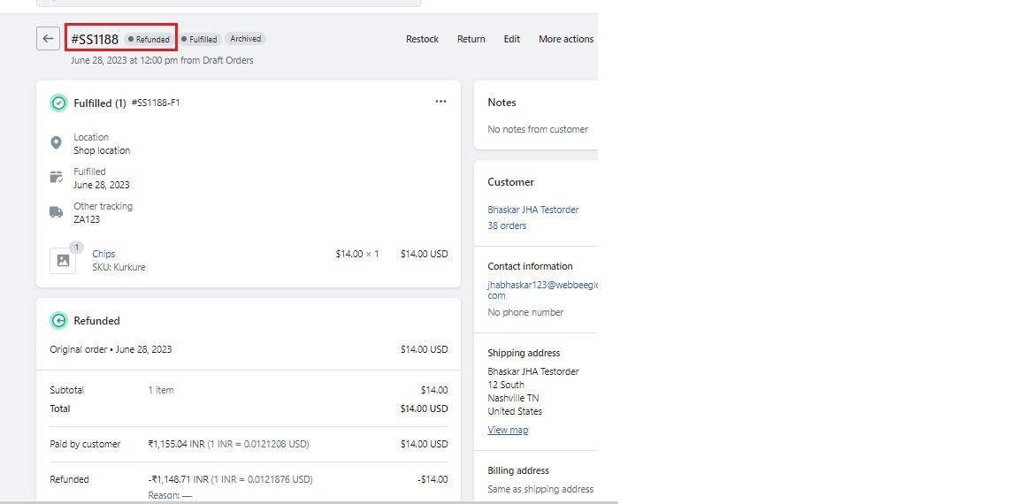Viewport: 1034px width, 504px height.
Task: Click the Edit order button
Action: [512, 39]
